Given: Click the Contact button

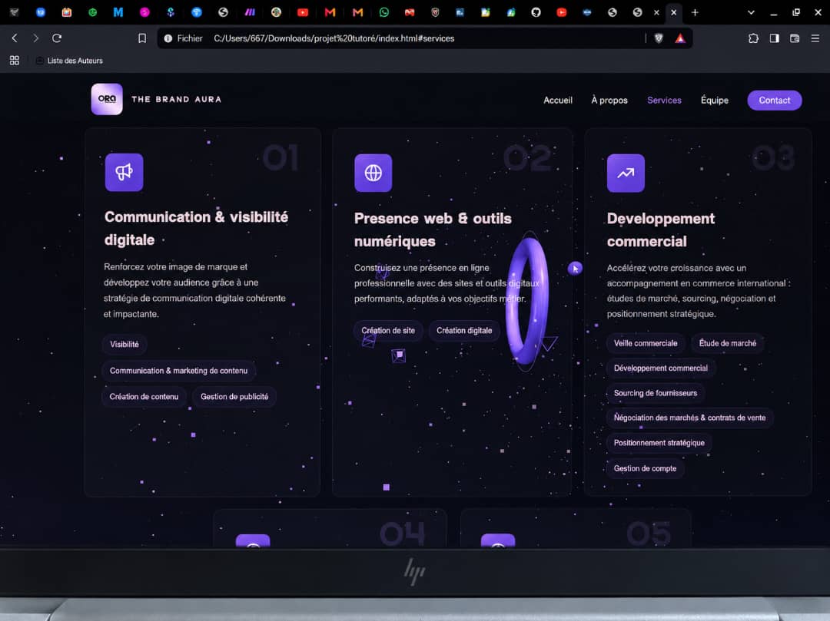Looking at the screenshot, I should pos(775,100).
